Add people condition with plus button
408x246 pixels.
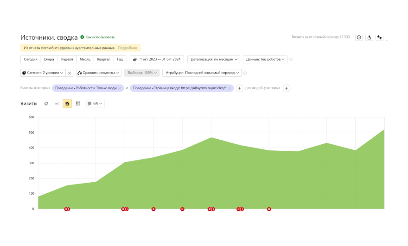pyautogui.click(x=287, y=88)
